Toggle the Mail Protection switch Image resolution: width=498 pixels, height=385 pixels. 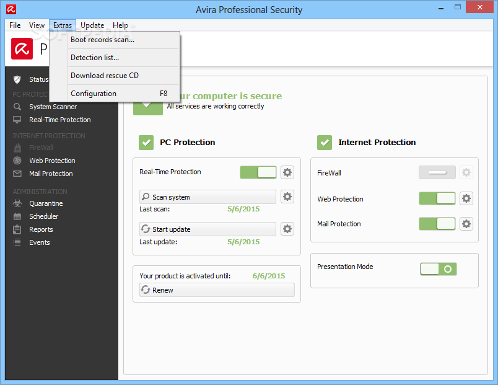tap(437, 224)
